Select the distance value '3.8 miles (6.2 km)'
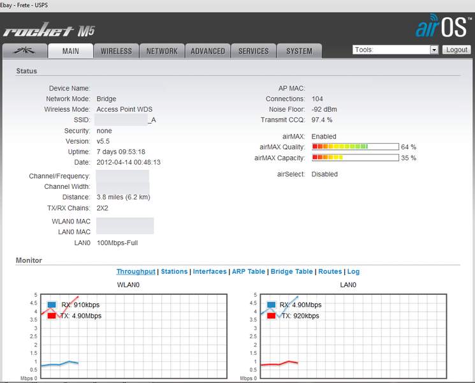 click(123, 197)
